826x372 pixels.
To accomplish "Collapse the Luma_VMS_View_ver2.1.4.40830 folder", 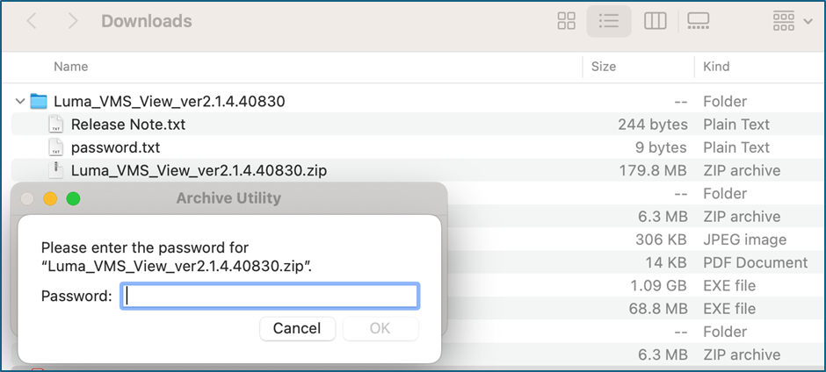I will click(x=20, y=101).
